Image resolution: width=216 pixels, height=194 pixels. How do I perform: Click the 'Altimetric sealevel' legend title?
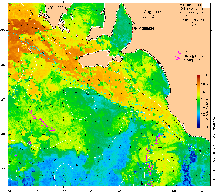pos(194,5)
